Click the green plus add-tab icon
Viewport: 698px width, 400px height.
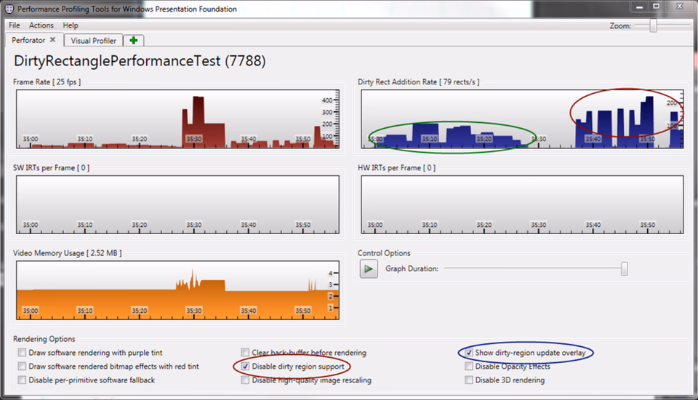point(133,41)
